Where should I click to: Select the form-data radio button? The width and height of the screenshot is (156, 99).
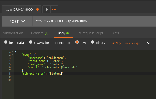click(6, 42)
